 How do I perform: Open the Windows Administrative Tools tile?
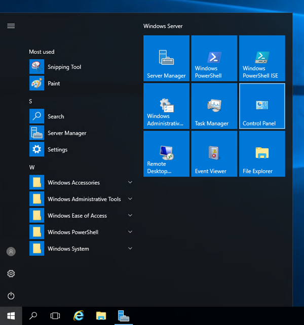tap(166, 106)
